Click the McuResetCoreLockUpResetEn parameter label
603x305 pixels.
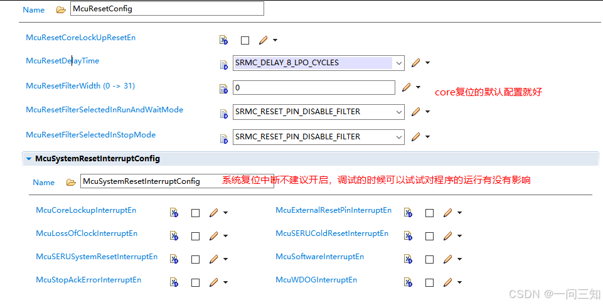(x=81, y=37)
